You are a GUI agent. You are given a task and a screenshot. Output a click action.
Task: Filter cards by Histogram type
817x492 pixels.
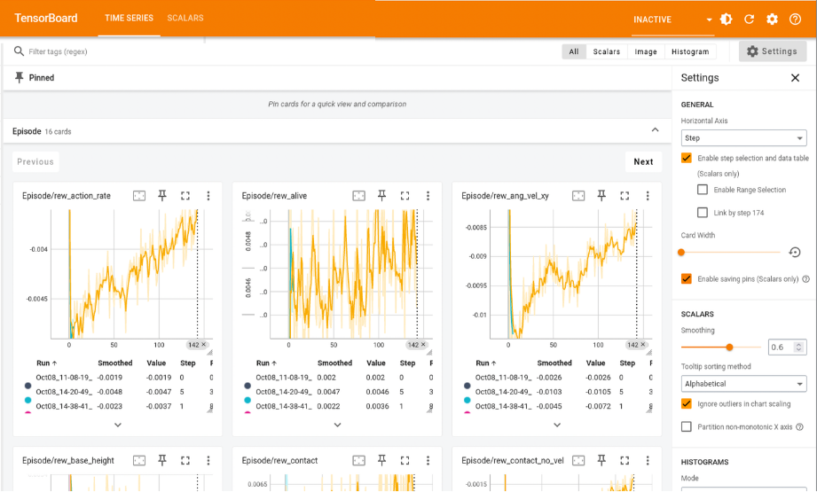689,51
